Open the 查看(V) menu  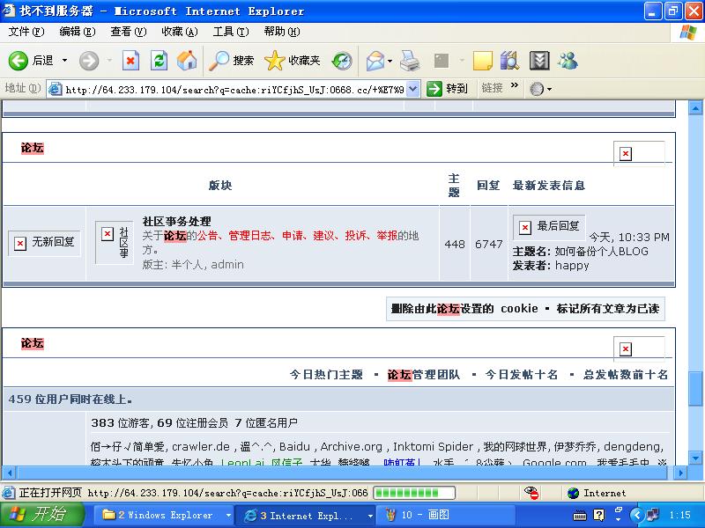tap(127, 32)
